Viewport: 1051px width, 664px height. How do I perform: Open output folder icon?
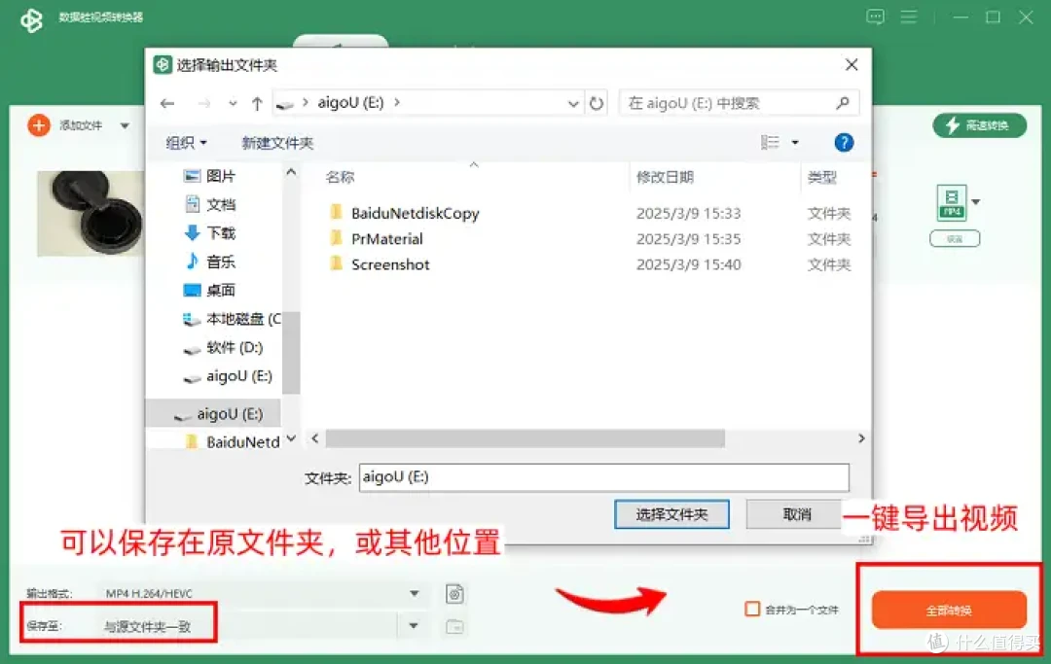[x=454, y=626]
